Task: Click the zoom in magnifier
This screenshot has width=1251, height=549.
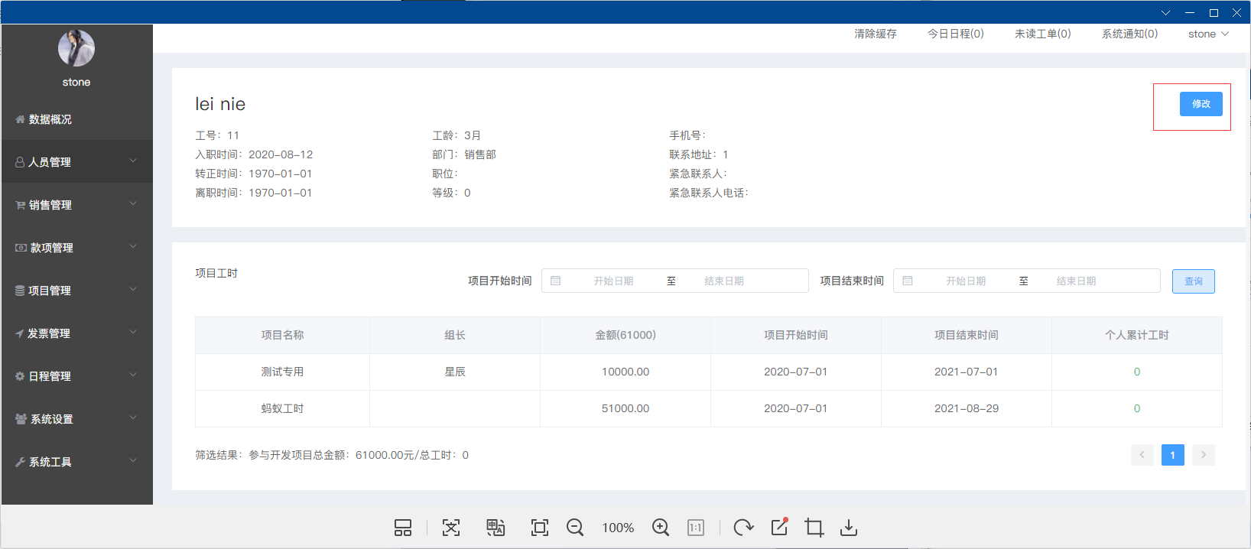Action: (661, 528)
